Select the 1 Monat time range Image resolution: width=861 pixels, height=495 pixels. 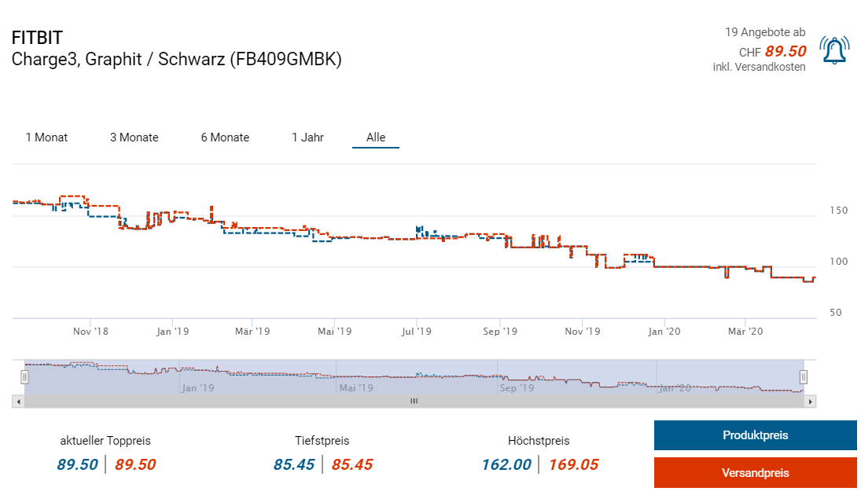click(x=46, y=137)
